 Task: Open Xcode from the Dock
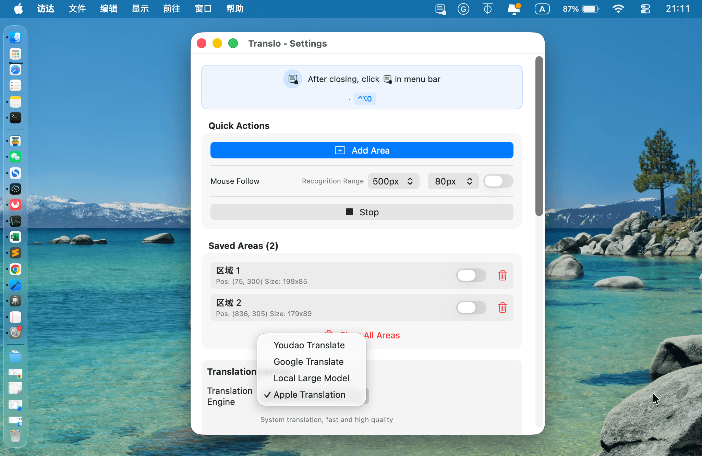pyautogui.click(x=15, y=285)
